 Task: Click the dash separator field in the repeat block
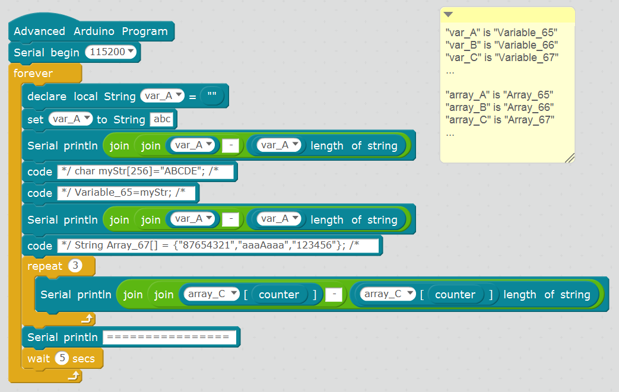334,295
